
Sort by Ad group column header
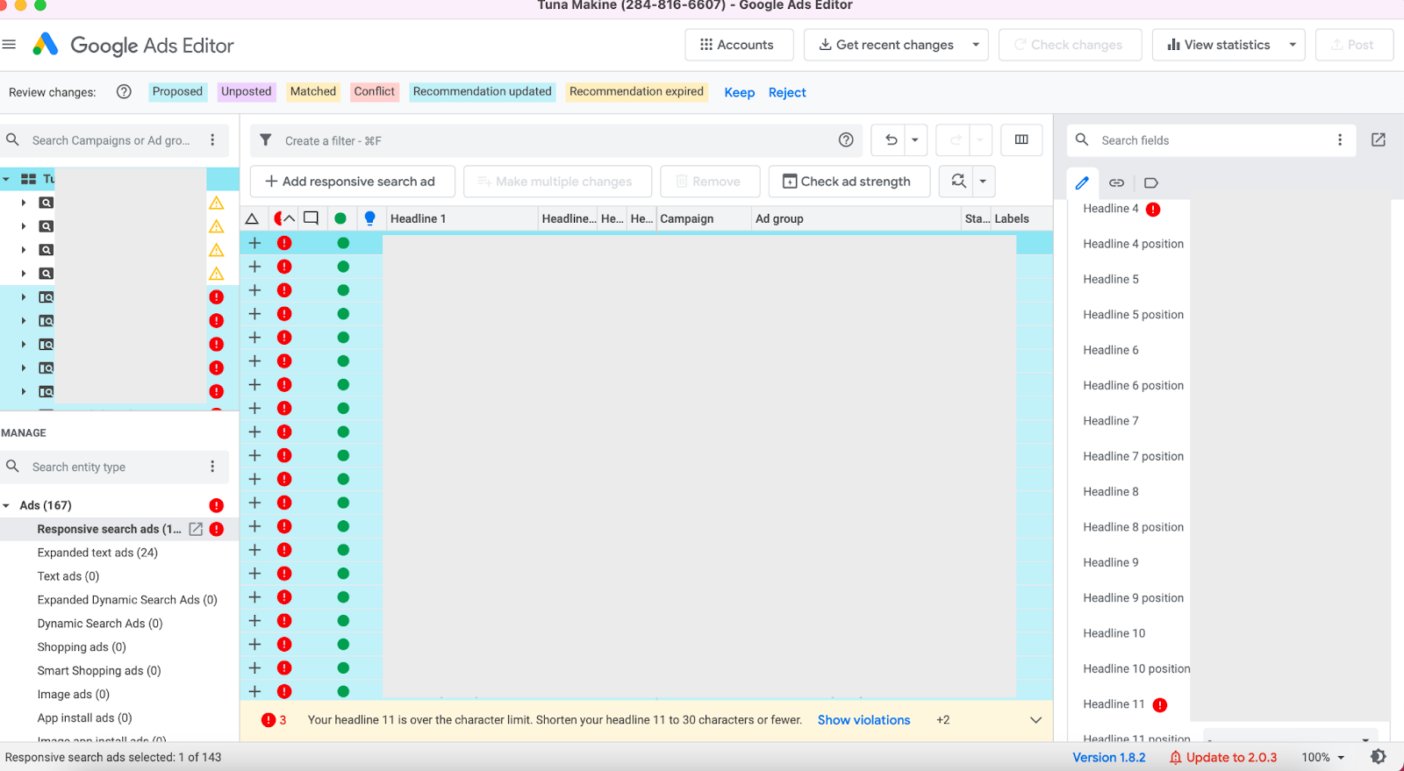click(x=856, y=218)
